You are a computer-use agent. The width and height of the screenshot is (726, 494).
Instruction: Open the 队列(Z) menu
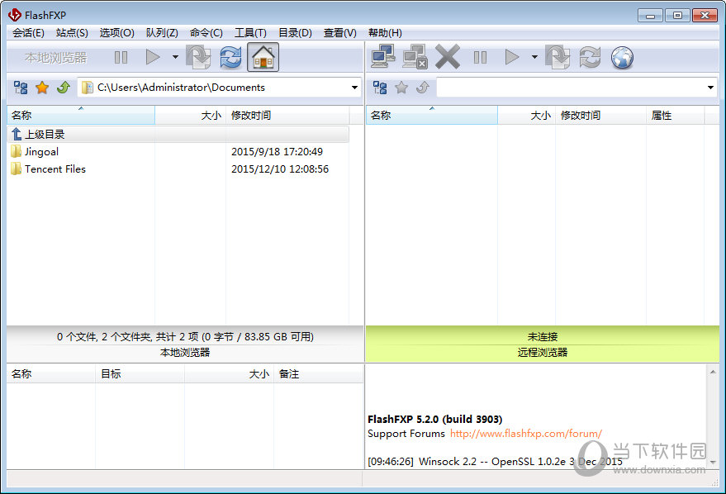162,33
